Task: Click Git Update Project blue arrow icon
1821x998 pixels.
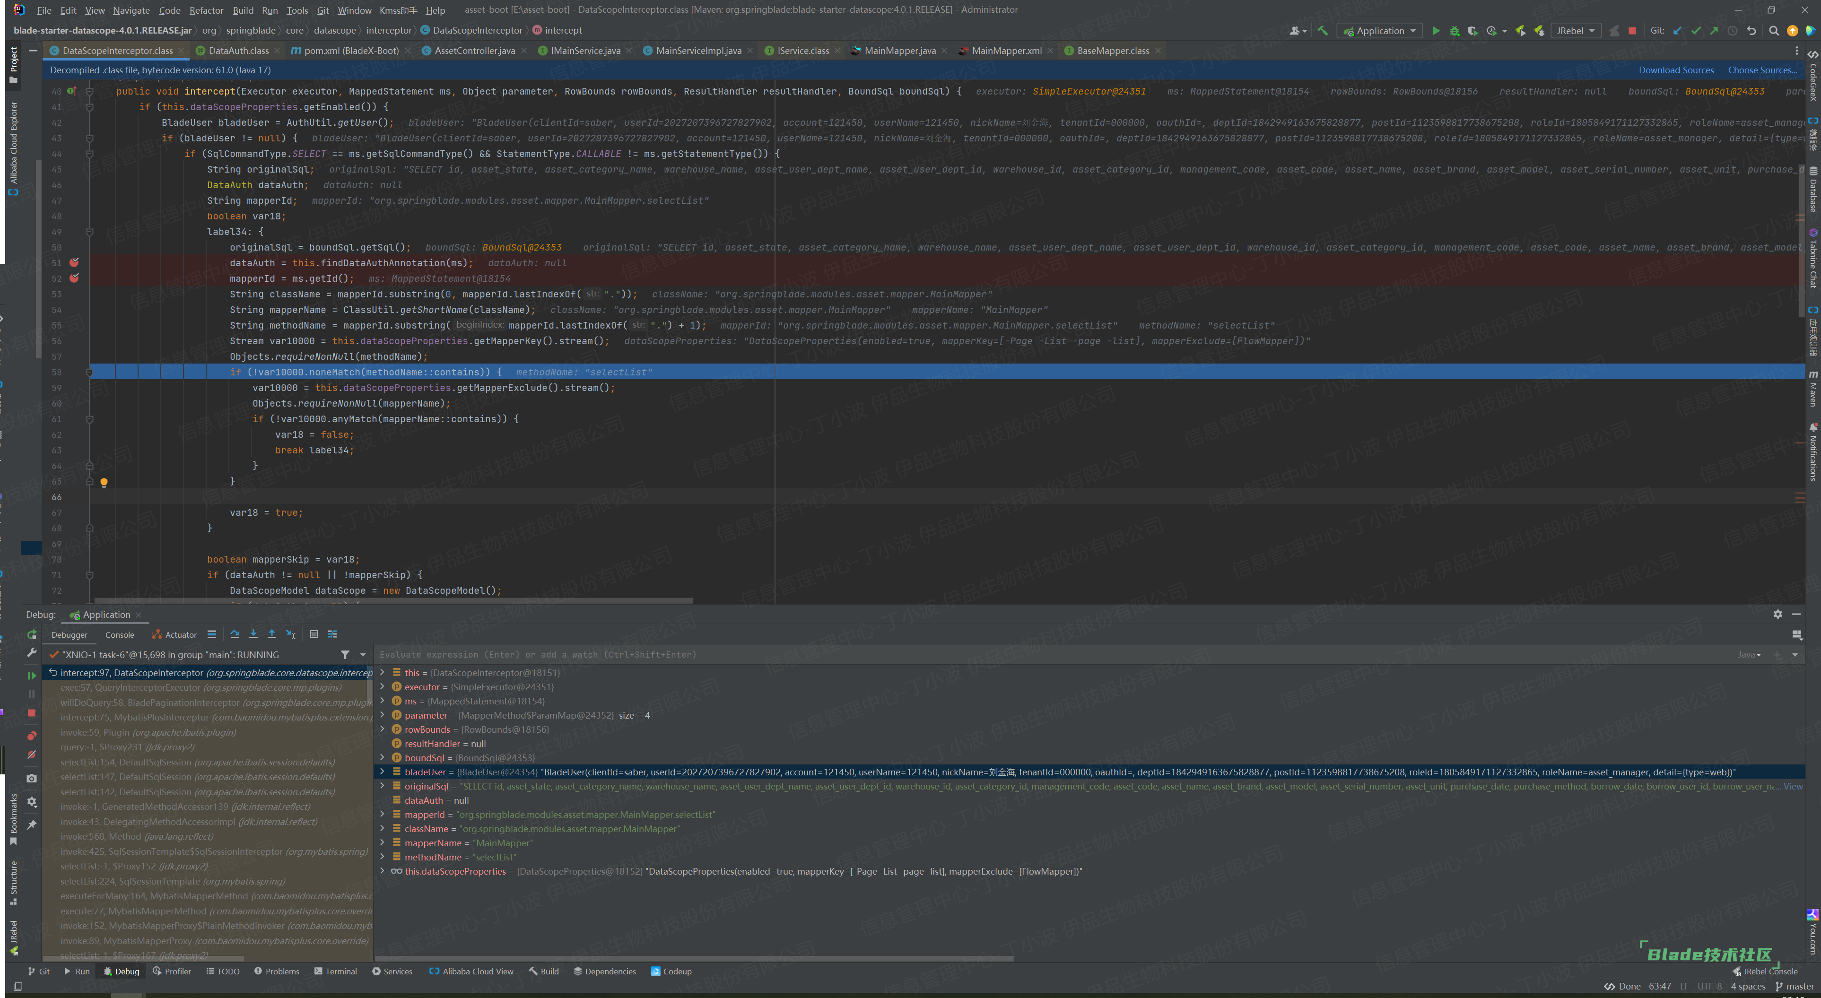Action: pos(1677,30)
